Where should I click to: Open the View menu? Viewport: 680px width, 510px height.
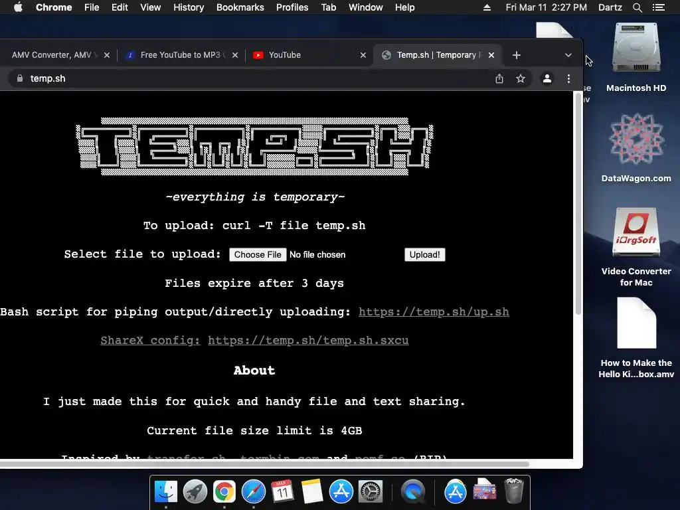pyautogui.click(x=151, y=7)
